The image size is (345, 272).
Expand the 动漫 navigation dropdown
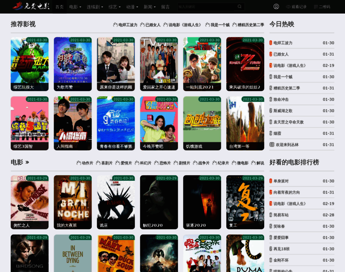132,7
